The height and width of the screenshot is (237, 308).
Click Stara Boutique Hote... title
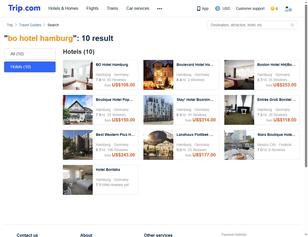click(276, 135)
